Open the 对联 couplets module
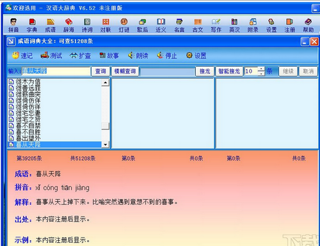 [x=106, y=26]
